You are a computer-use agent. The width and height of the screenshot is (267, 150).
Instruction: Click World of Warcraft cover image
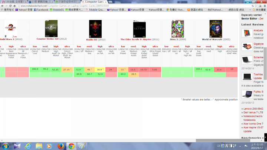(x=216, y=29)
